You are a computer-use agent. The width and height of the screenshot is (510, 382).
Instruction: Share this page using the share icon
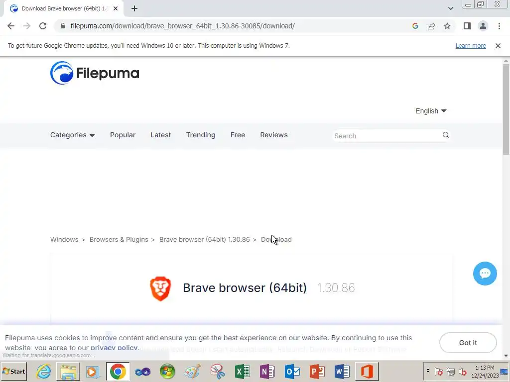(x=431, y=26)
